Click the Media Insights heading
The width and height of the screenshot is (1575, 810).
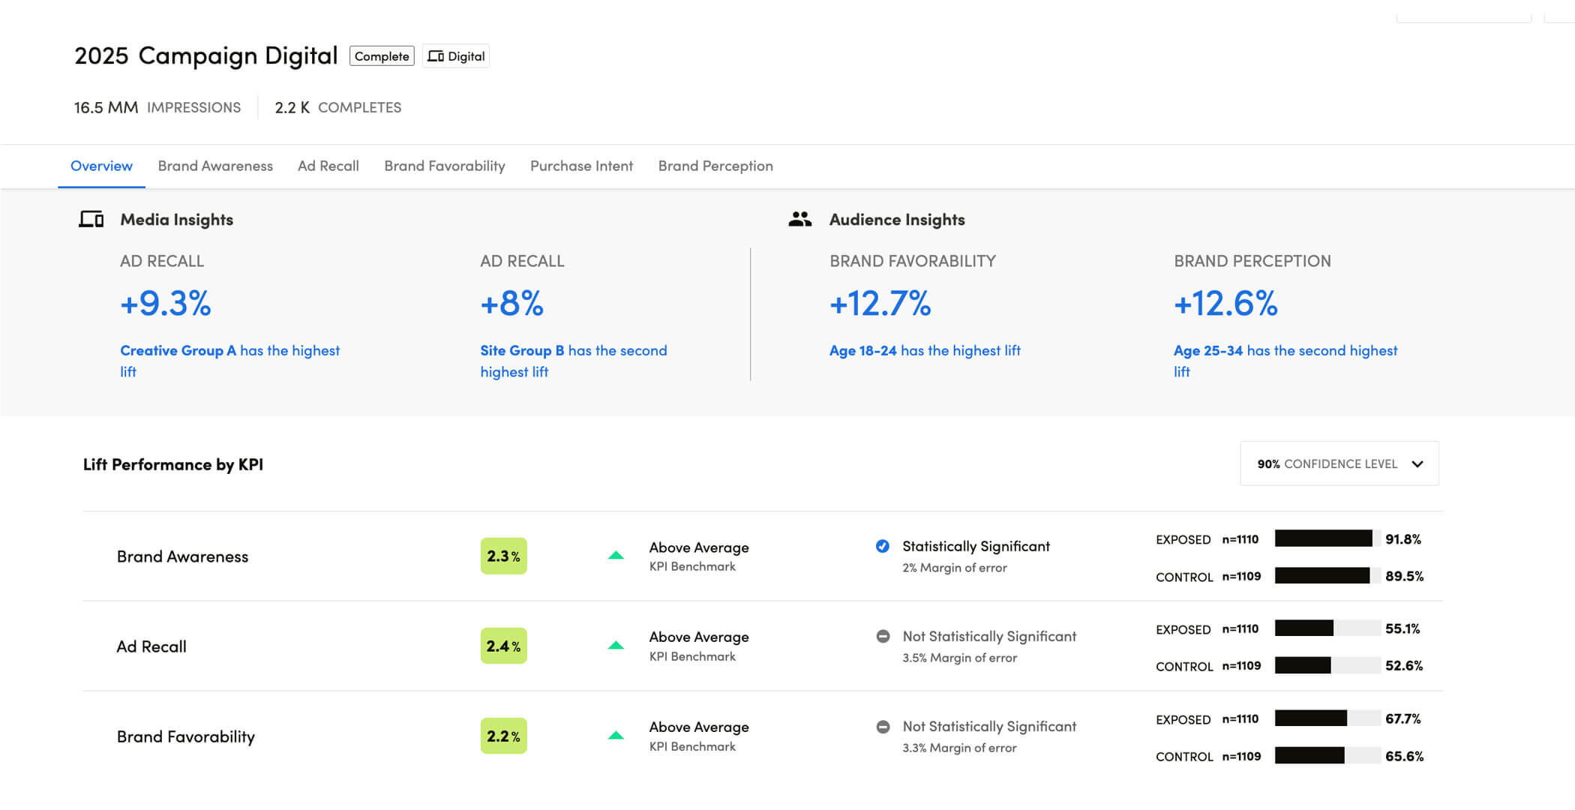click(177, 219)
